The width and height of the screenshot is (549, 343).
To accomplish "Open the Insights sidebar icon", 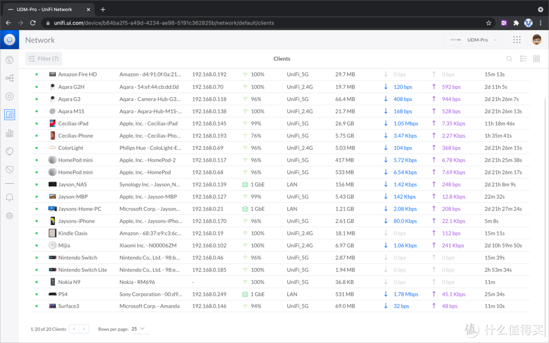I will pyautogui.click(x=10, y=151).
